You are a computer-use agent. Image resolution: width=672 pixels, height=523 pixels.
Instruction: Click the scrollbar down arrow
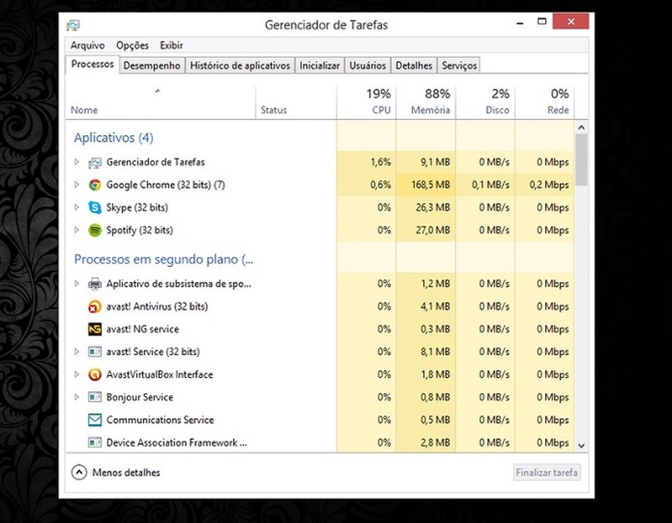point(581,445)
